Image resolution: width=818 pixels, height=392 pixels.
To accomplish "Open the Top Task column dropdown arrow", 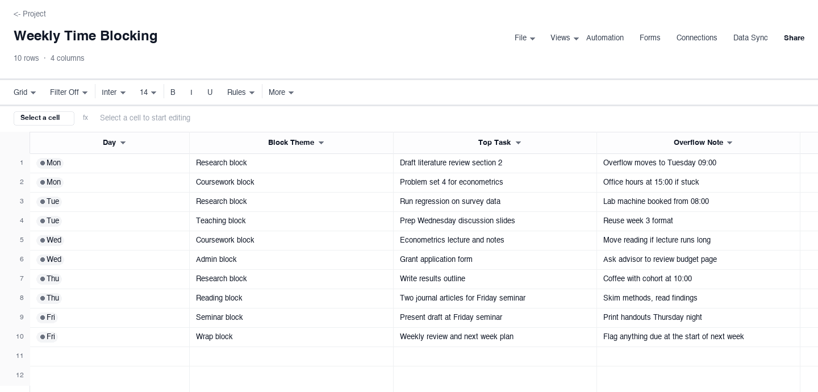I will coord(518,143).
